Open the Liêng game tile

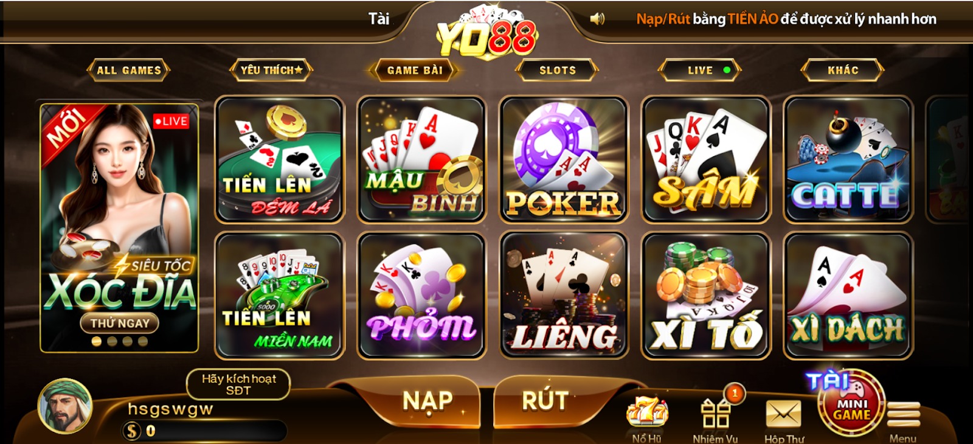[x=563, y=296]
